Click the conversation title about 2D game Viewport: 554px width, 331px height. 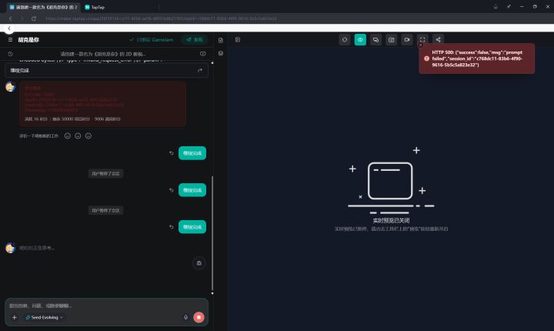(103, 54)
